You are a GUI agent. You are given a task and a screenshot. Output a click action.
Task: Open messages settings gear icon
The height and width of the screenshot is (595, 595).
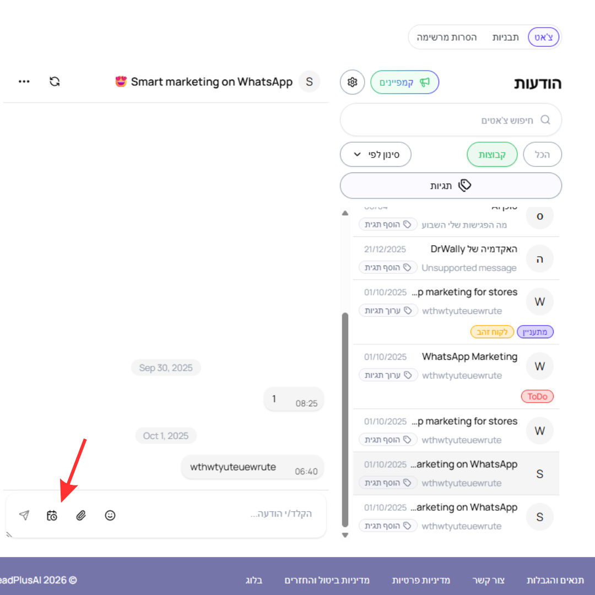tap(352, 82)
